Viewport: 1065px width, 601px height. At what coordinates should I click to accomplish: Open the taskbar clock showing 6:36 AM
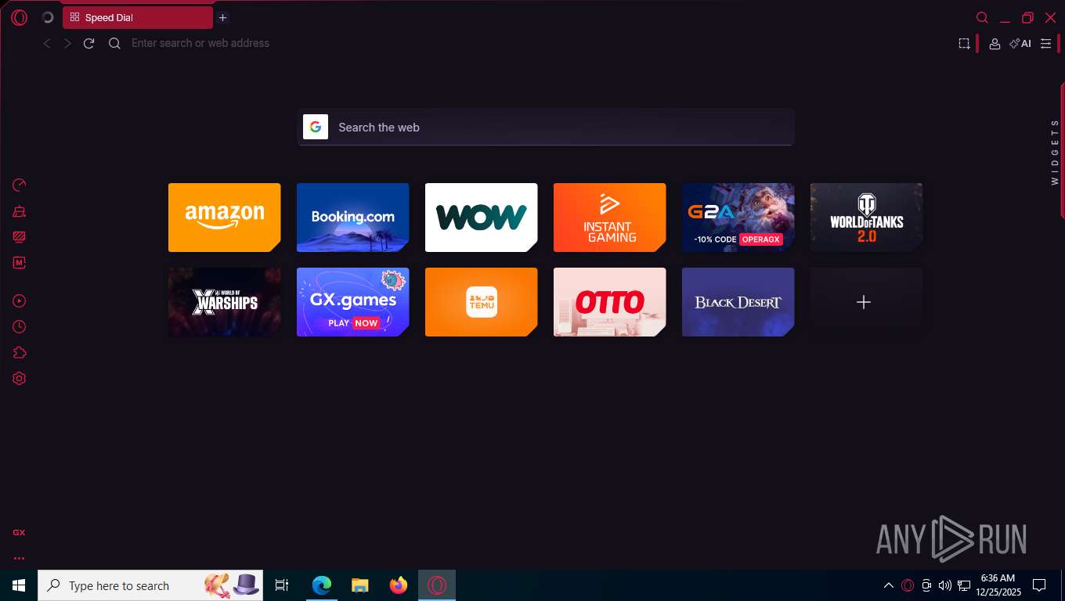(x=998, y=585)
